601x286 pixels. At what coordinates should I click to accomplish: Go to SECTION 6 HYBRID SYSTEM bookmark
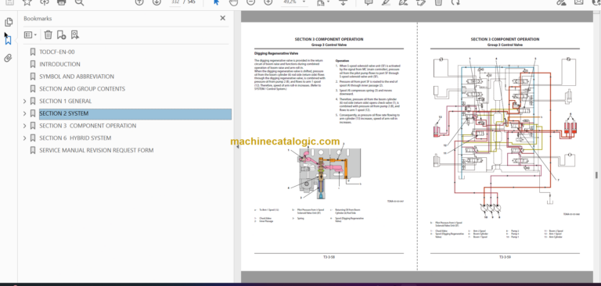75,138
